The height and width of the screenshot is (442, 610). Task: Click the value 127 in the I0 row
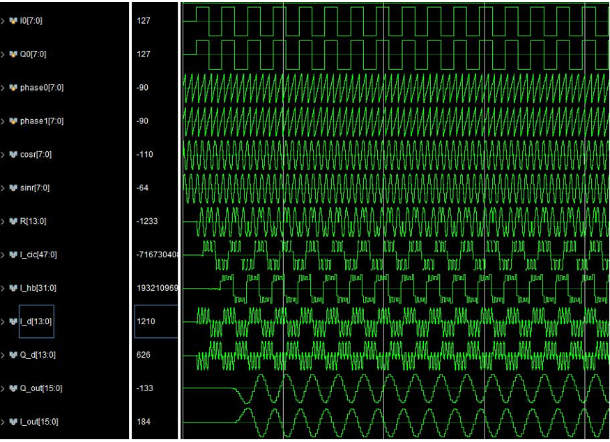coord(143,21)
